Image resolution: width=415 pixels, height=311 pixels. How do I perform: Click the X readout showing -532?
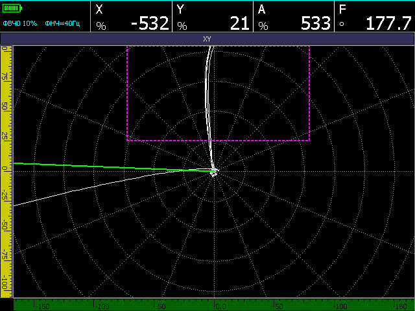[149, 24]
